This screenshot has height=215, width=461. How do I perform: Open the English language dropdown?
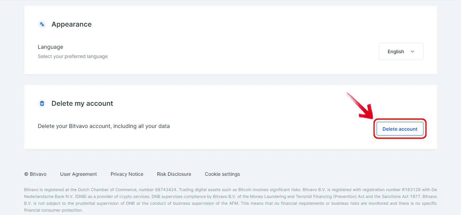[401, 52]
